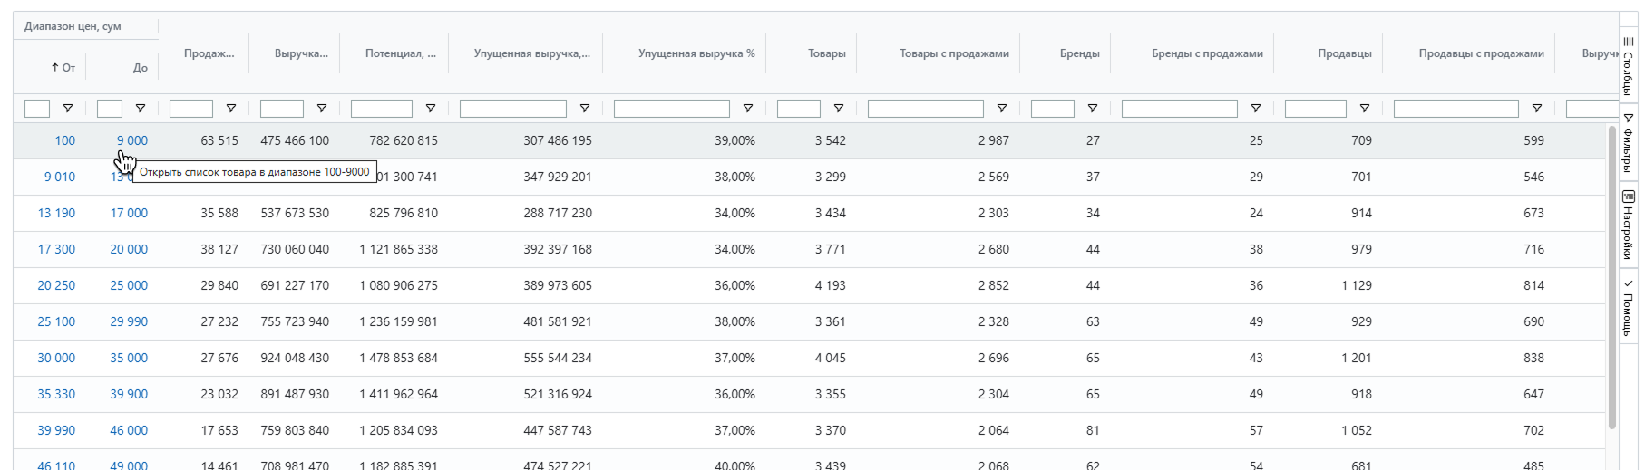Open filter menu for Упущенная выручка % column

[748, 109]
